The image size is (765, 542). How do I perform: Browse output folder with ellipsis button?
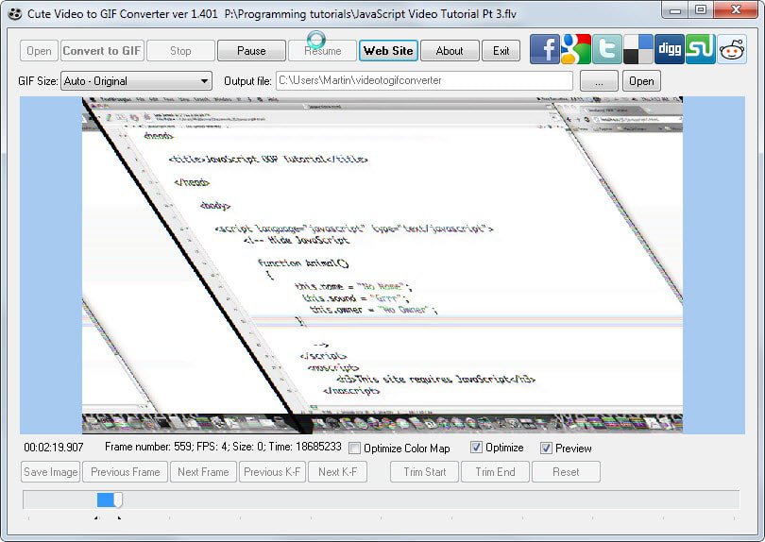click(599, 81)
